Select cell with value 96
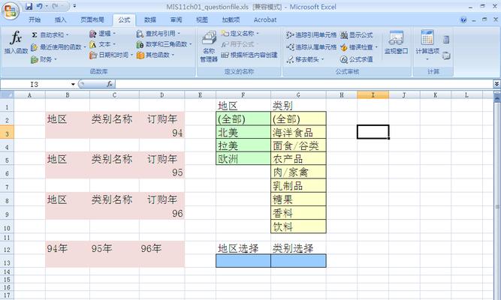 (x=162, y=213)
